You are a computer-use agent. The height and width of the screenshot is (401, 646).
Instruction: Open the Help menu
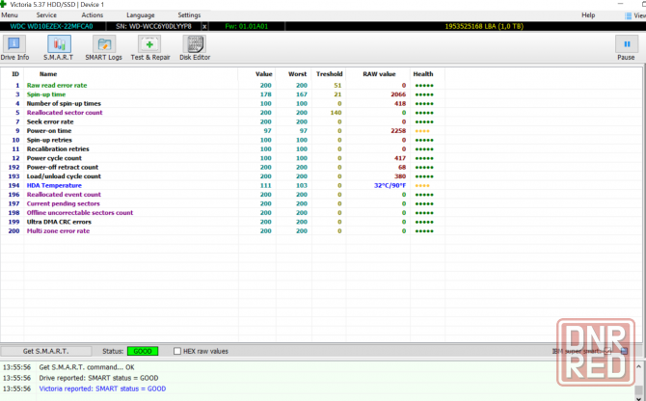[x=588, y=15]
